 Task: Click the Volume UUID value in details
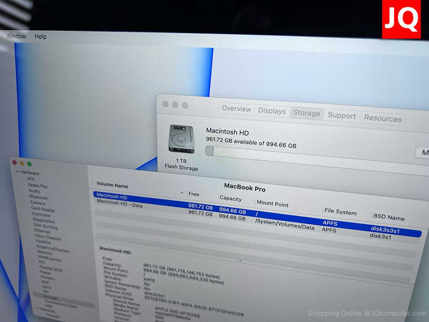pos(194,306)
